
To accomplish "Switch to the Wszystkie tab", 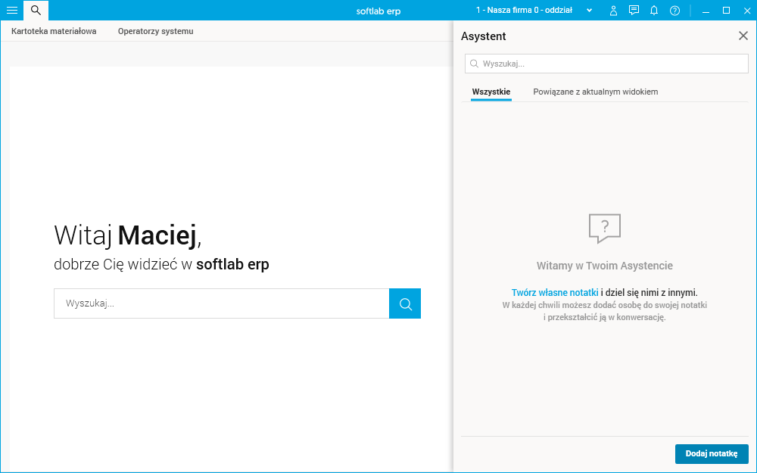I will click(491, 92).
